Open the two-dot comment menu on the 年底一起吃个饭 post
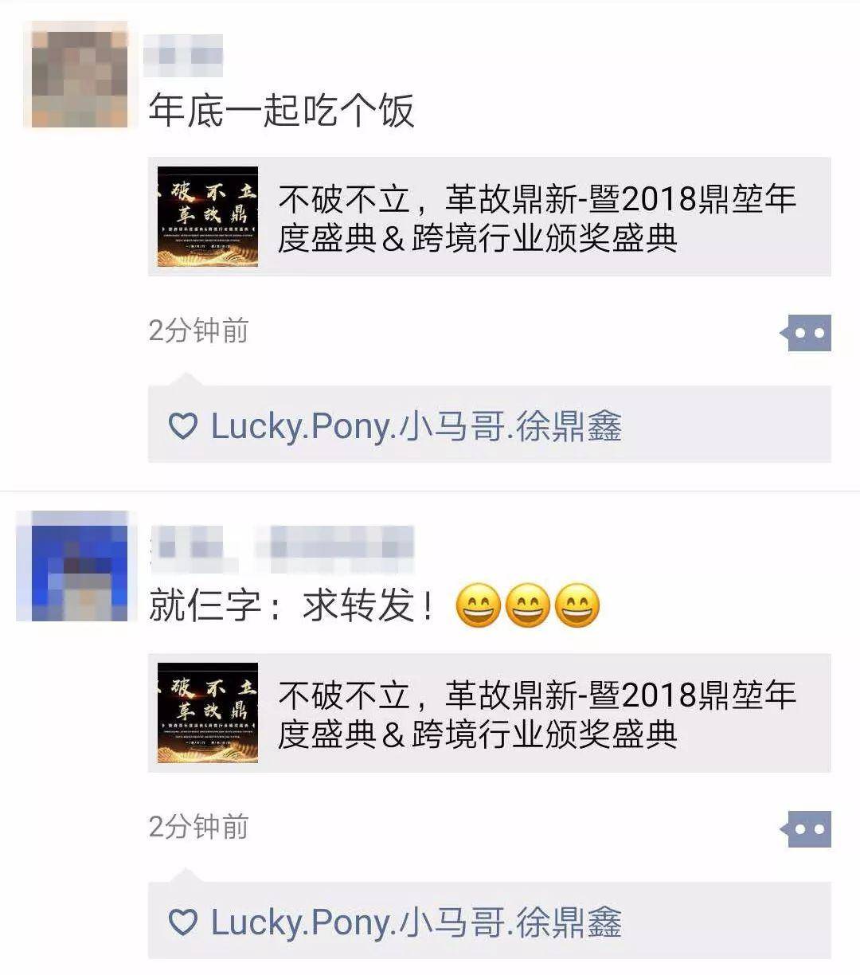 pyautogui.click(x=806, y=333)
